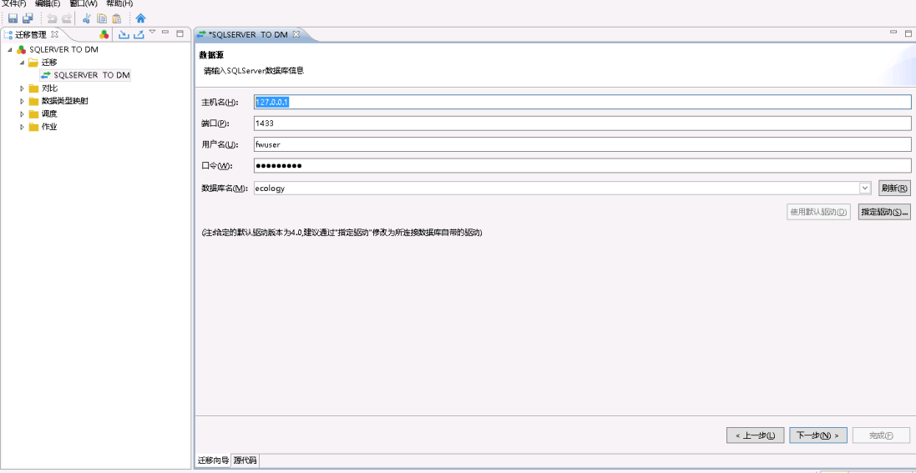Click the Redo toolbar icon
The image size is (916, 473).
(67, 18)
